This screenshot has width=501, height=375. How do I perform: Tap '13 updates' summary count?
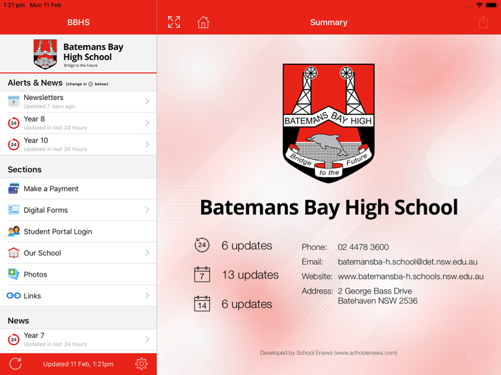click(x=250, y=275)
